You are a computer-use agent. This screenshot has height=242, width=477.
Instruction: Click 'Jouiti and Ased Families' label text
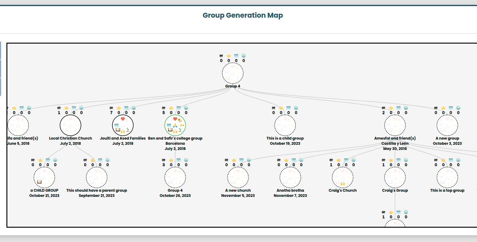[x=123, y=138]
